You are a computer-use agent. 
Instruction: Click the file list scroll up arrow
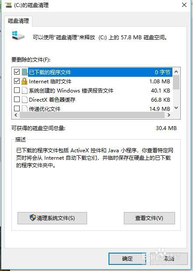point(176,72)
